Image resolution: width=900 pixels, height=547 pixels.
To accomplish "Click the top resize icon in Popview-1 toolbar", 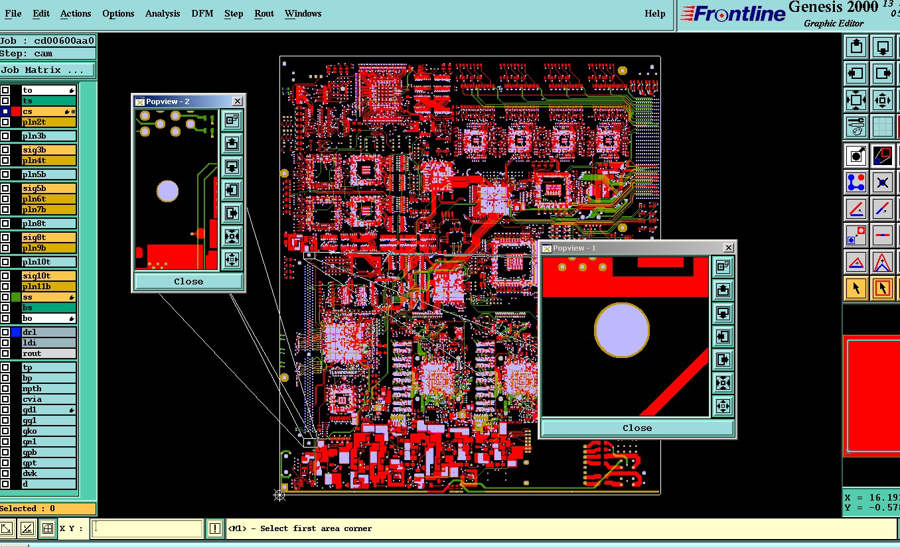I will pos(723,267).
